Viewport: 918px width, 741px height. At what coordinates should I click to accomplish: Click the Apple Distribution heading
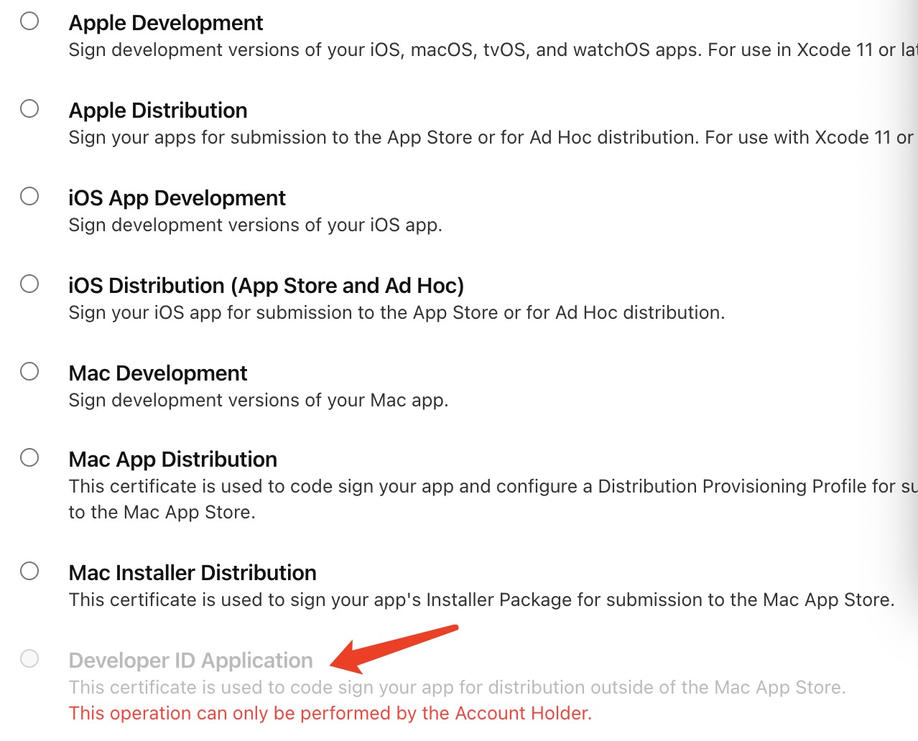coord(158,111)
